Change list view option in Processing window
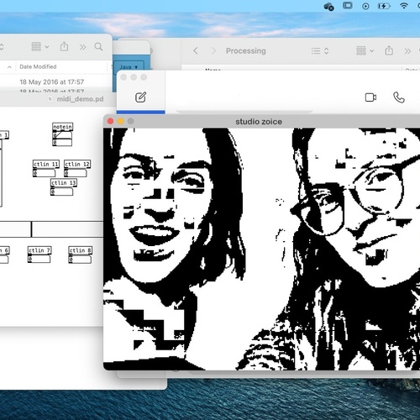The height and width of the screenshot is (420, 420). pos(320,51)
